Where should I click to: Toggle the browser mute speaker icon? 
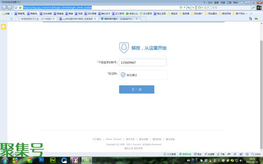tap(247, 154)
